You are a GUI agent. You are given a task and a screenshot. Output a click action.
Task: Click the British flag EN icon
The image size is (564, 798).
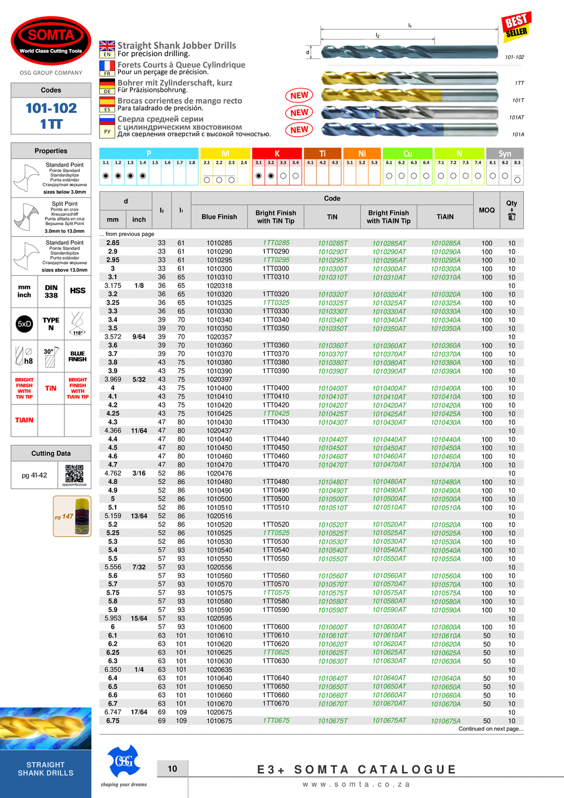[107, 48]
